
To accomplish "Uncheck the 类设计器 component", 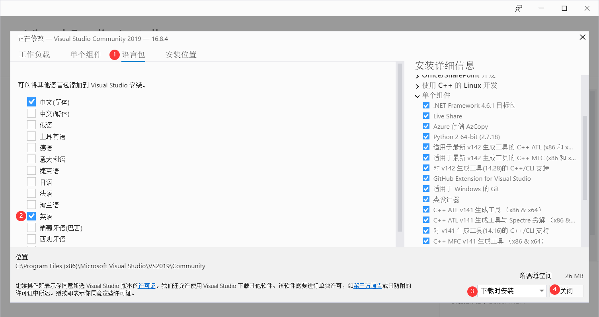I will click(426, 199).
